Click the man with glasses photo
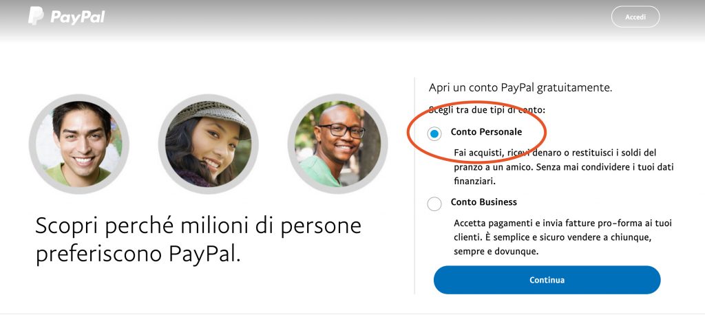705x317 pixels. (x=337, y=144)
